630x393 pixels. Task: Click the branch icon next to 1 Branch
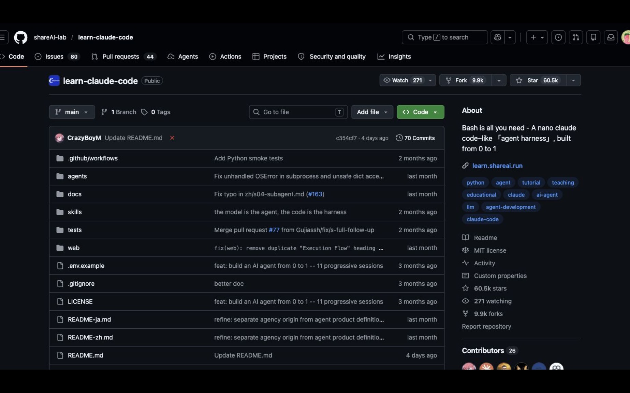pyautogui.click(x=104, y=112)
